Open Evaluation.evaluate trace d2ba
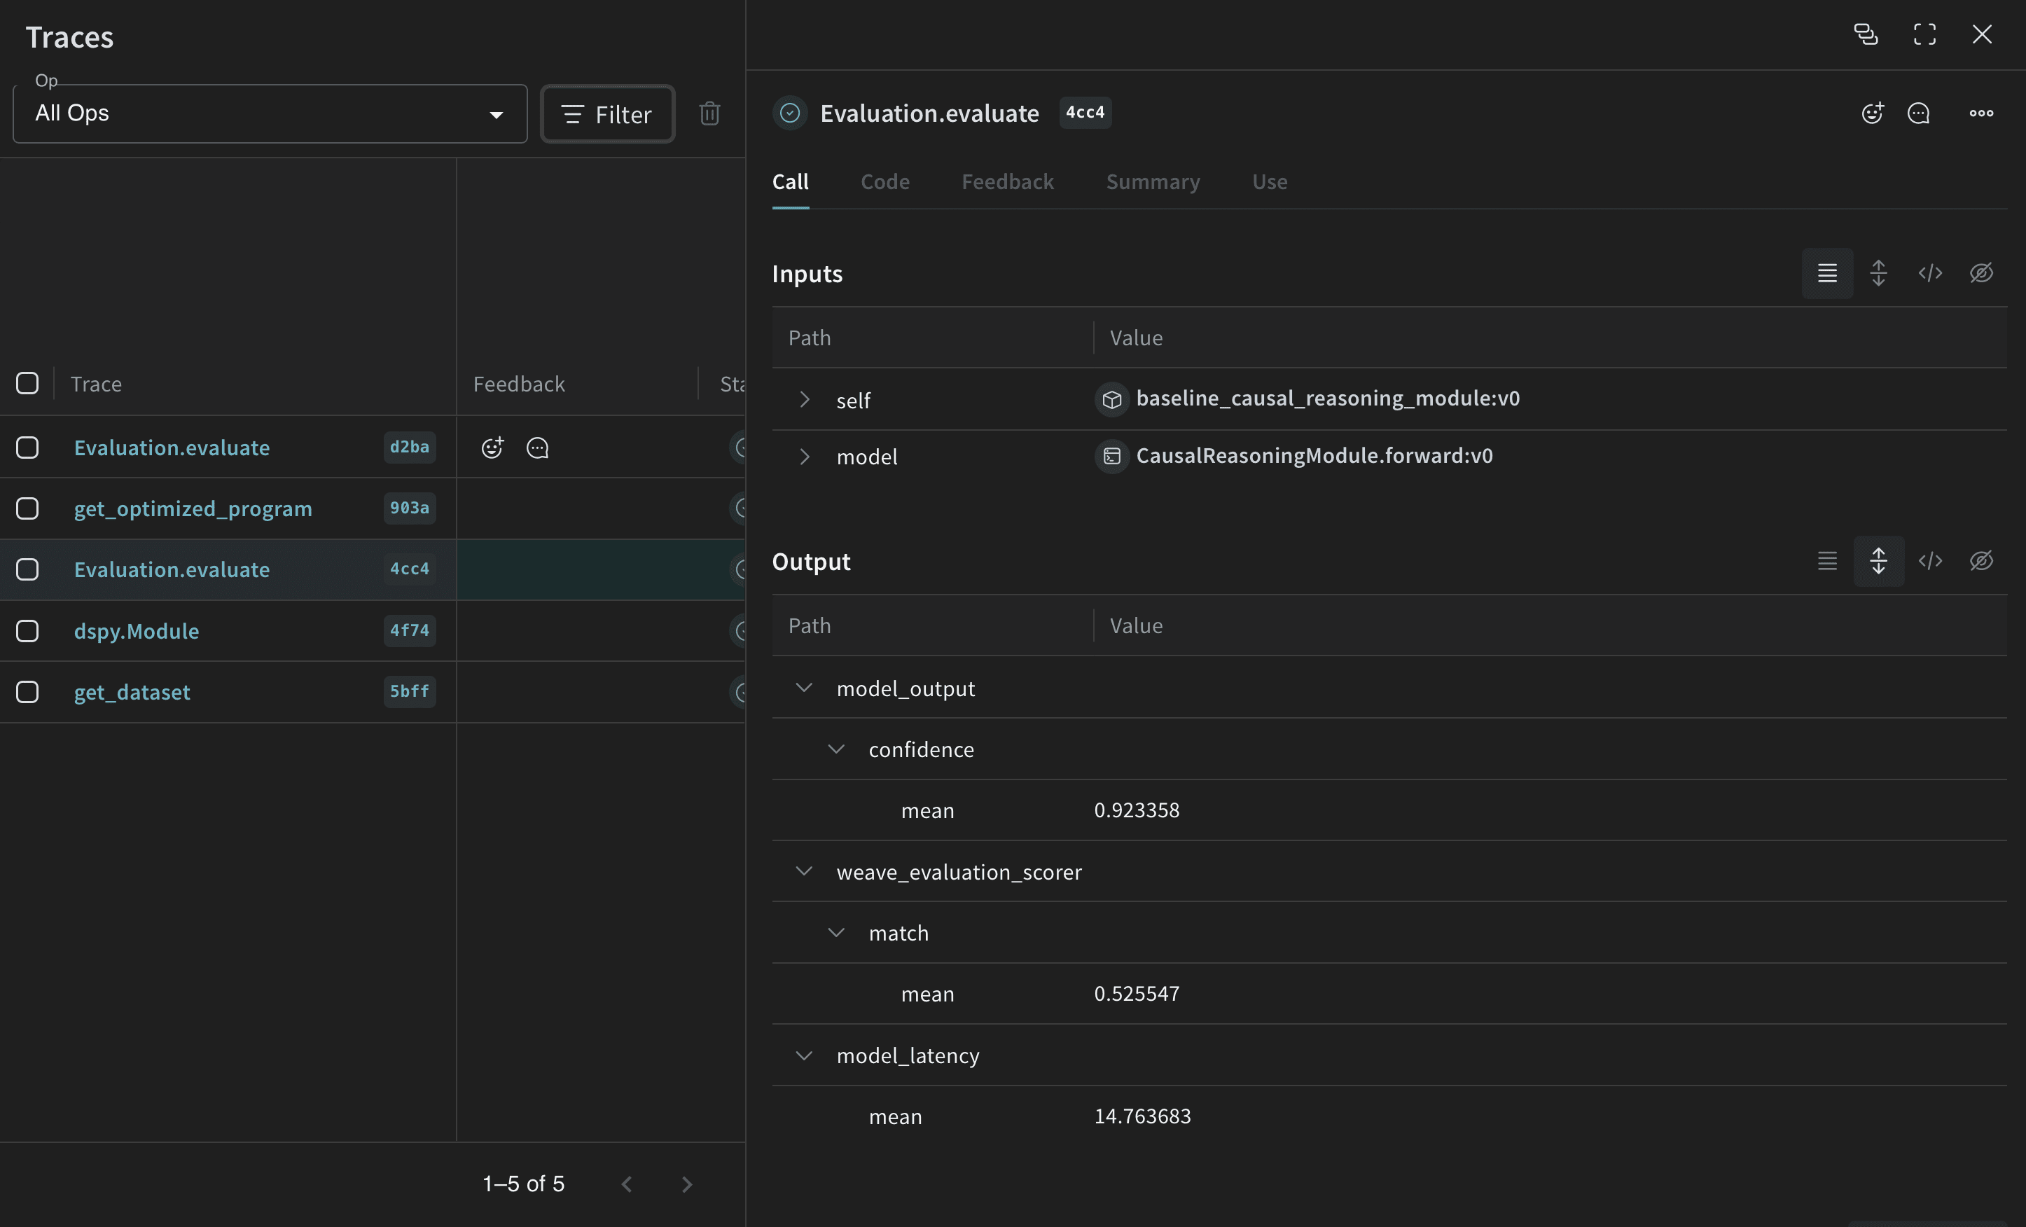Image resolution: width=2026 pixels, height=1227 pixels. (x=172, y=448)
